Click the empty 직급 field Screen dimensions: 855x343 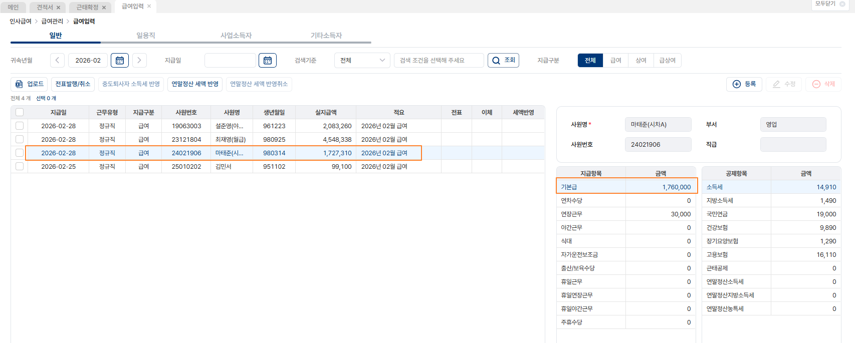click(x=793, y=144)
